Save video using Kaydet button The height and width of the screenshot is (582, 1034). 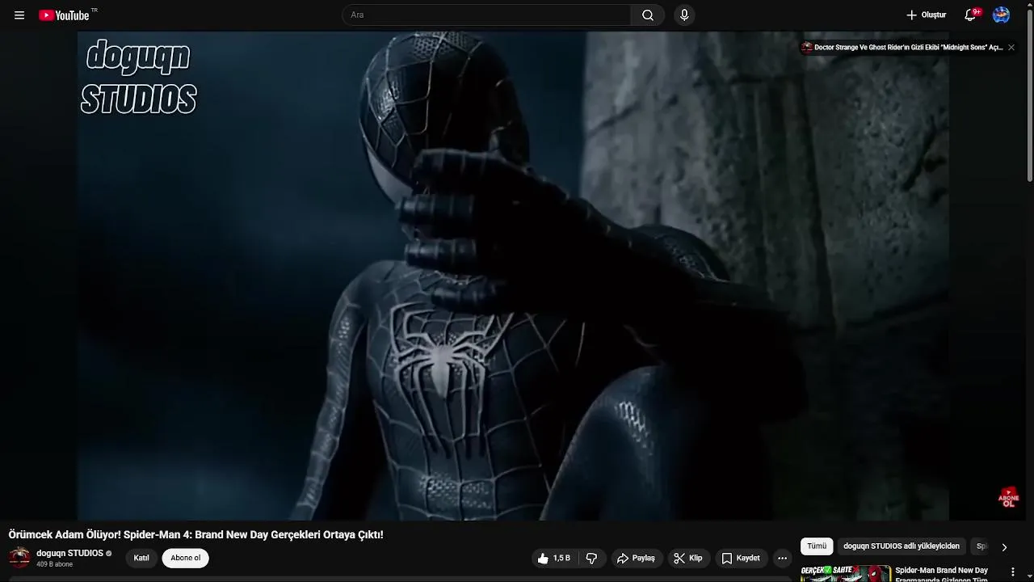[x=741, y=559]
